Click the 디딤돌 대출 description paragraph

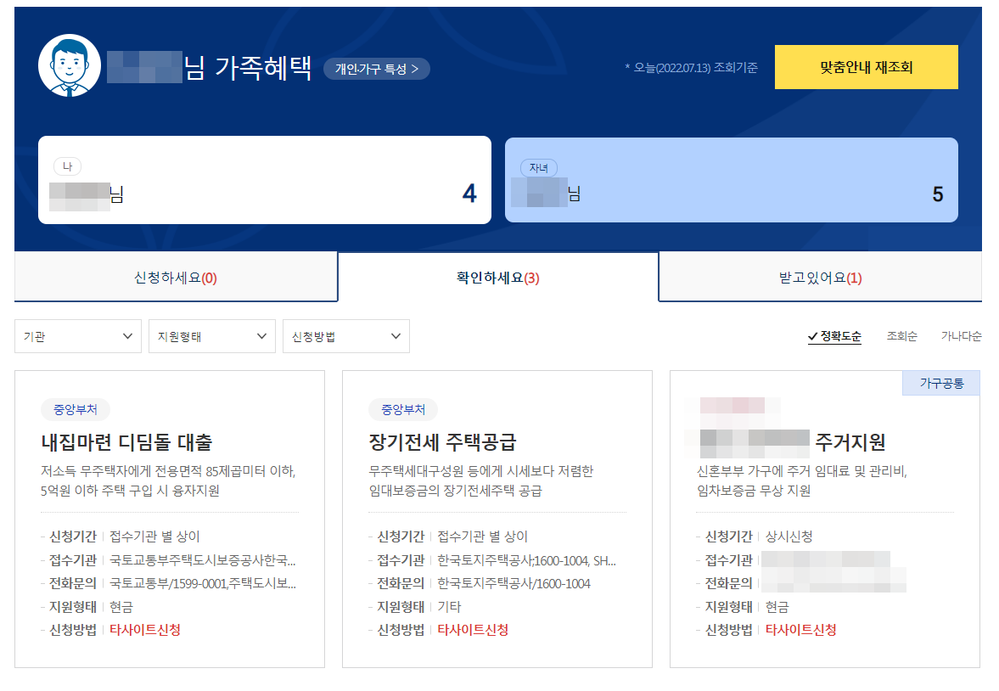pos(168,480)
